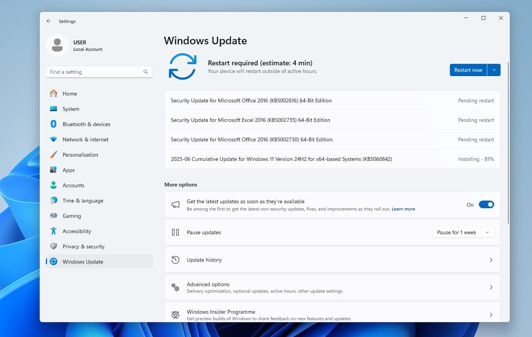Go to Time & language settings
This screenshot has width=532, height=337.
(83, 201)
